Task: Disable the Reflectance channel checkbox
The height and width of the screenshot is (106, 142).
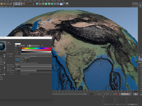Action: click(x=4, y=63)
